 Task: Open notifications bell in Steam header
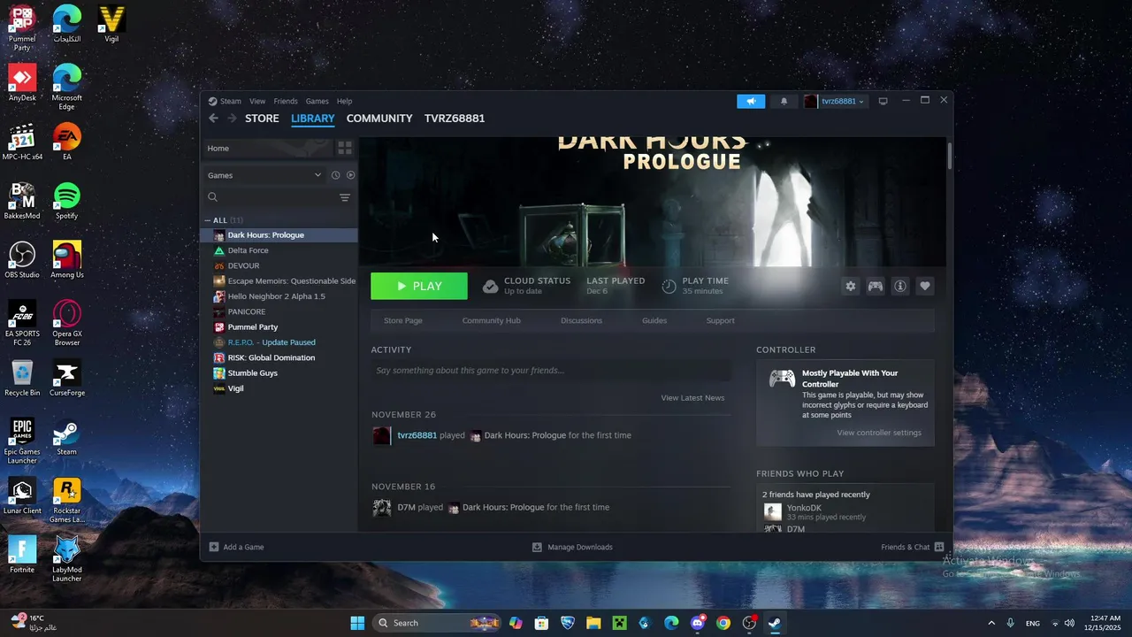point(784,101)
